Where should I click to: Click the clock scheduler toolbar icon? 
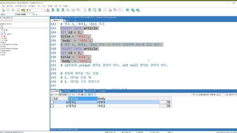(x=105, y=10)
